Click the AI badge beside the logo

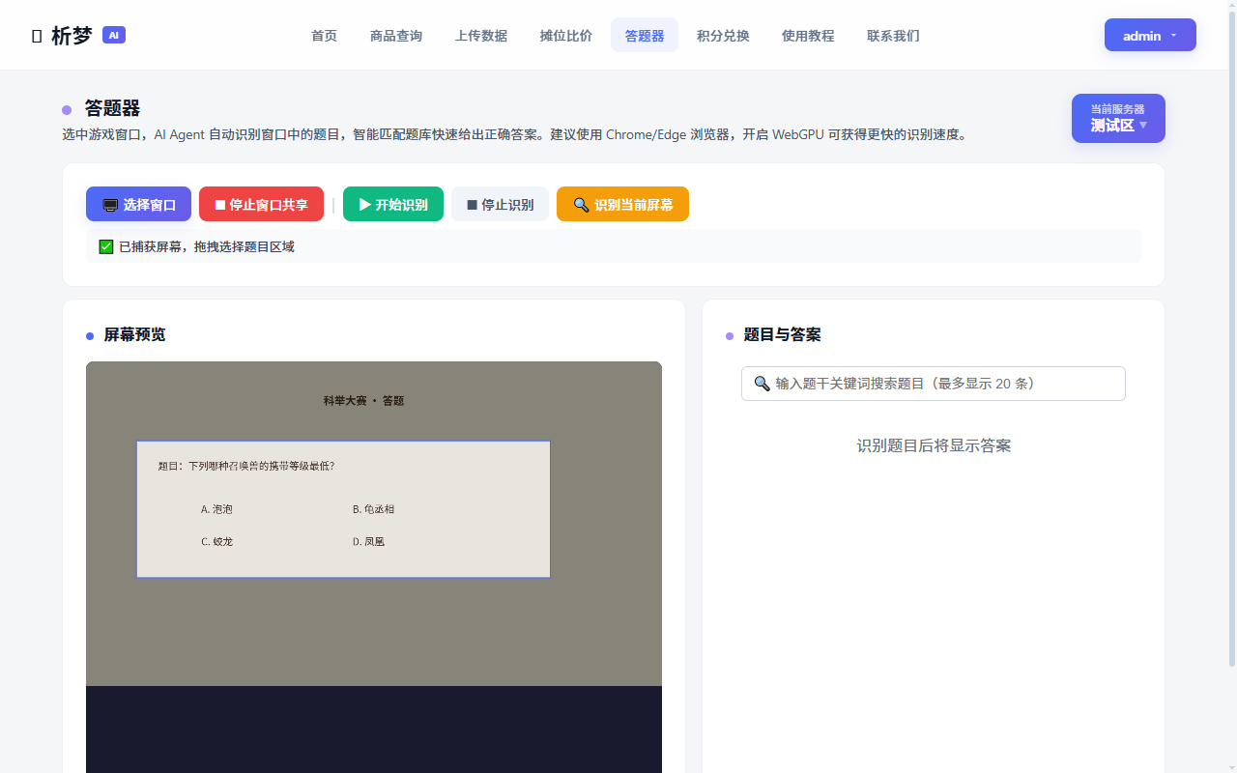click(114, 35)
